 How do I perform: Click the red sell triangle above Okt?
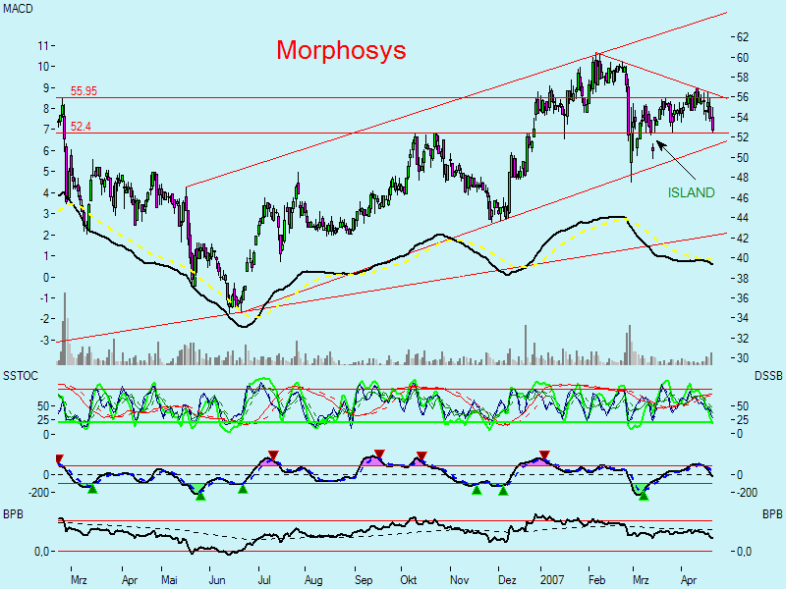point(421,455)
